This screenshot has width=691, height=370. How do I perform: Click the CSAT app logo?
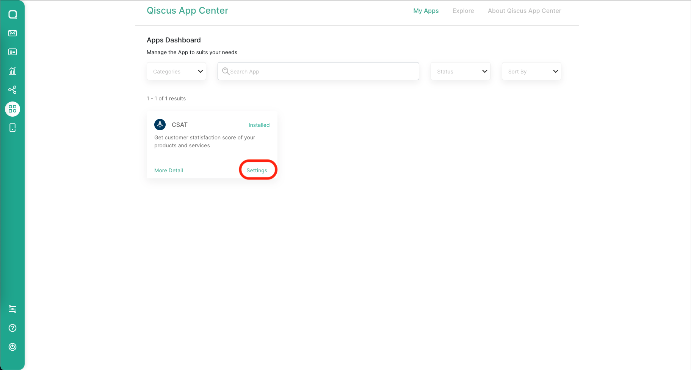coord(160,125)
